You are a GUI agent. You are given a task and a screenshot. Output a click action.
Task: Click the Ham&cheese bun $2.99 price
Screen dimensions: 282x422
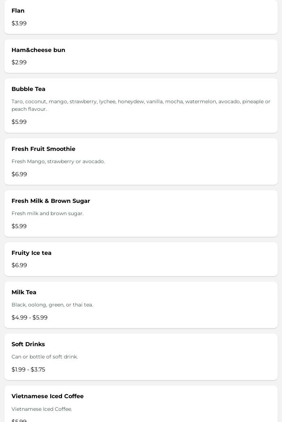pos(19,62)
